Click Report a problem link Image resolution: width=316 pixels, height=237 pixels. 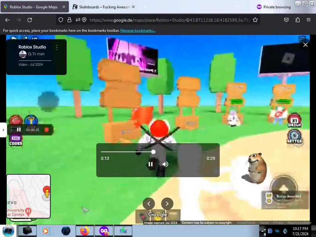(x=299, y=223)
